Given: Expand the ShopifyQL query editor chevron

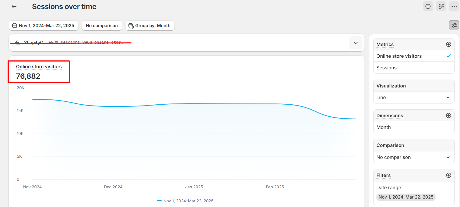Looking at the screenshot, I should (x=356, y=43).
